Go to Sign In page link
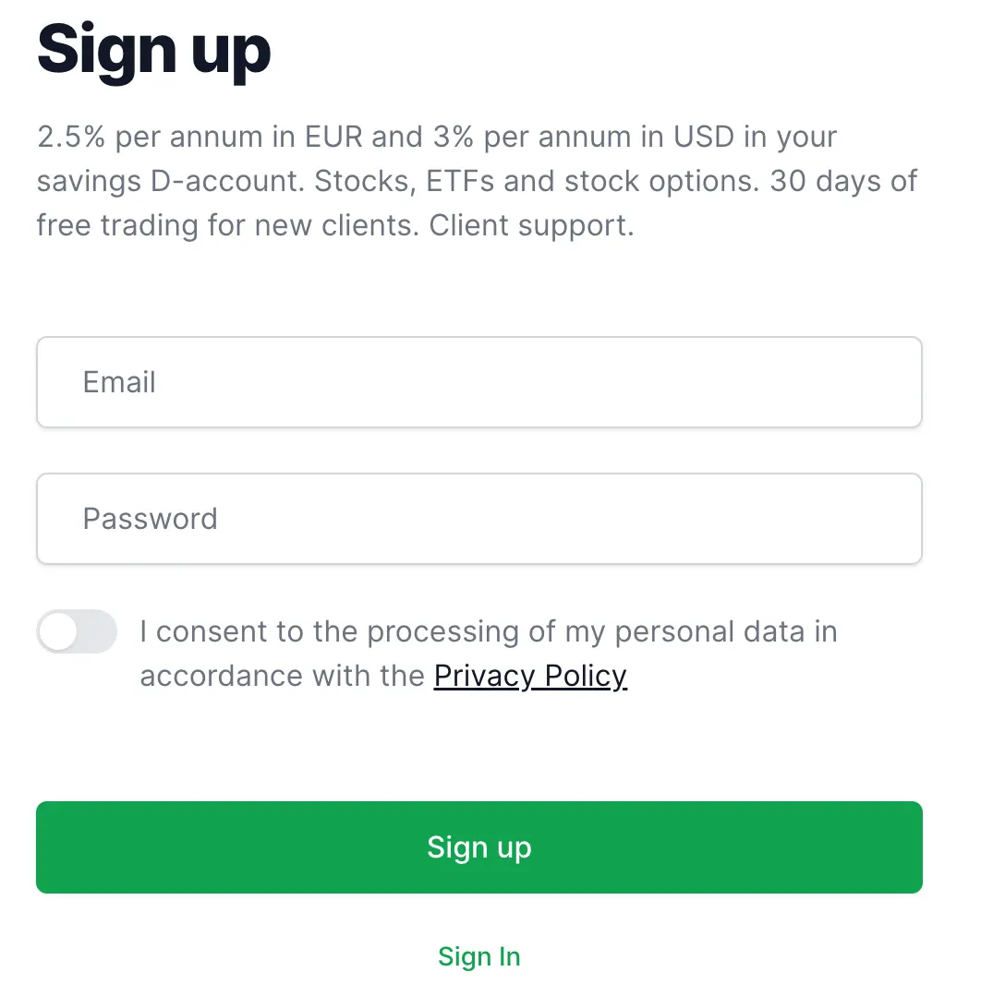 pos(478,956)
